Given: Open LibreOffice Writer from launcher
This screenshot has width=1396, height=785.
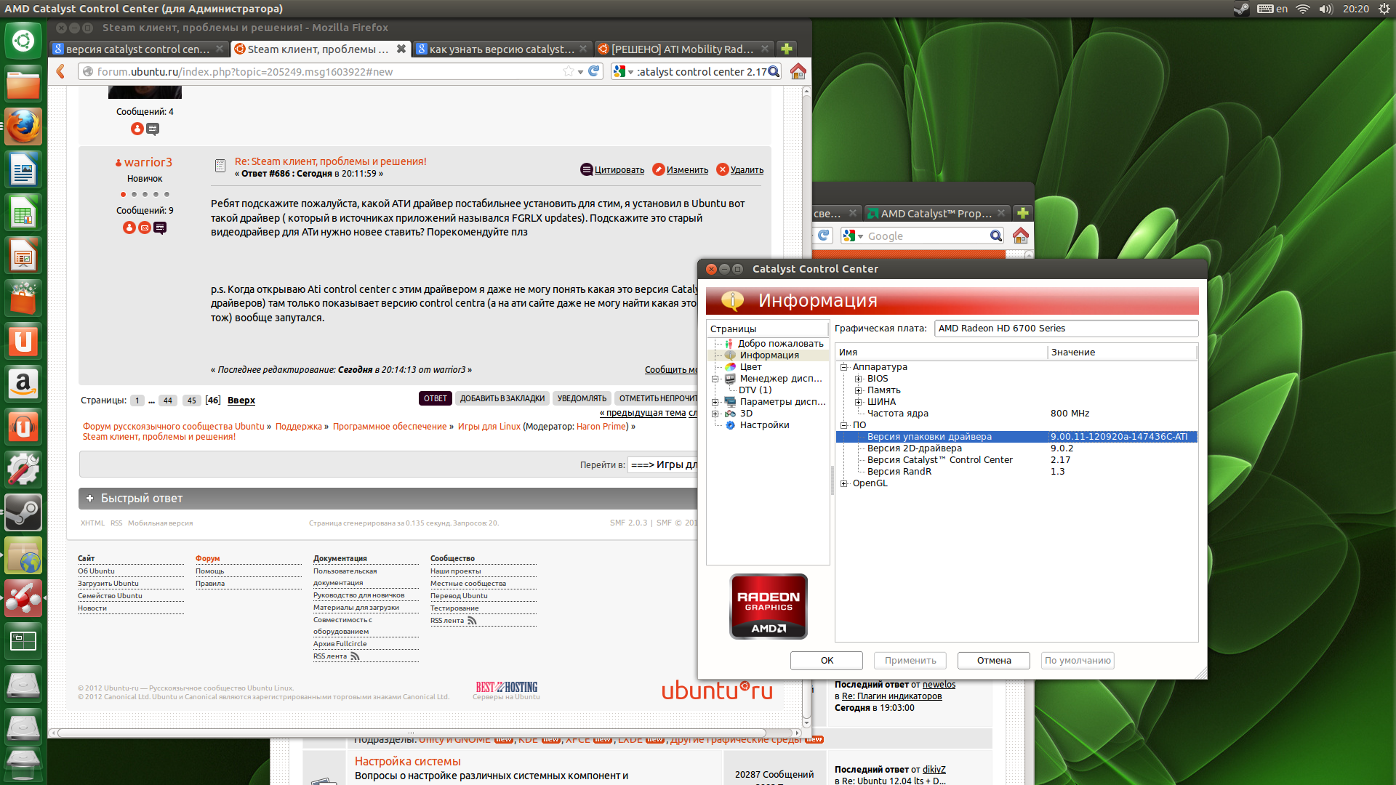Looking at the screenshot, I should coord(23,169).
